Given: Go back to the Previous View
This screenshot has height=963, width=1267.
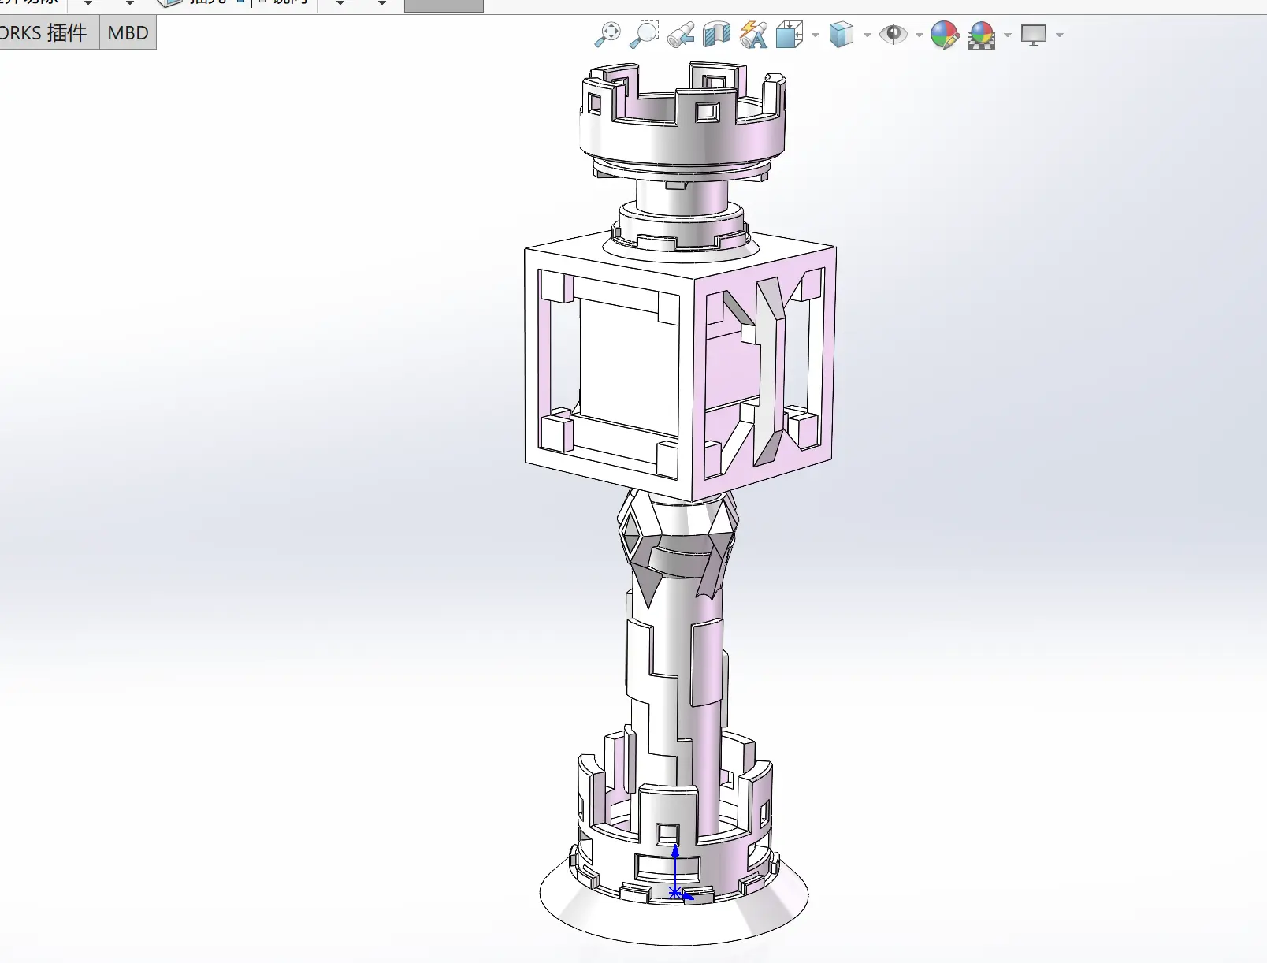Looking at the screenshot, I should (x=681, y=35).
